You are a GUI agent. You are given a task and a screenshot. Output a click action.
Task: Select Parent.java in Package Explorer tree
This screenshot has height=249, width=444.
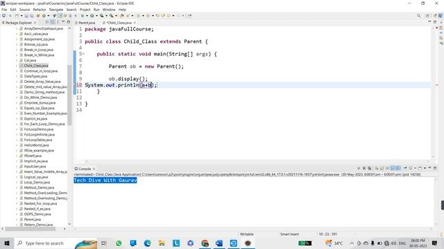click(x=33, y=219)
